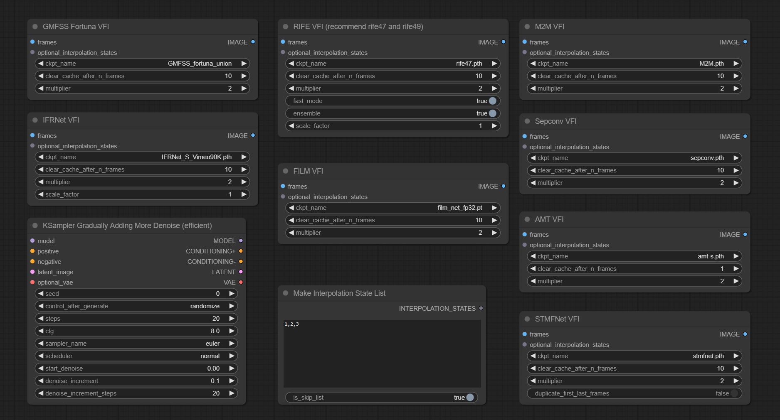
Task: Collapse the STMFNet VFI node via its title dot
Action: point(527,319)
